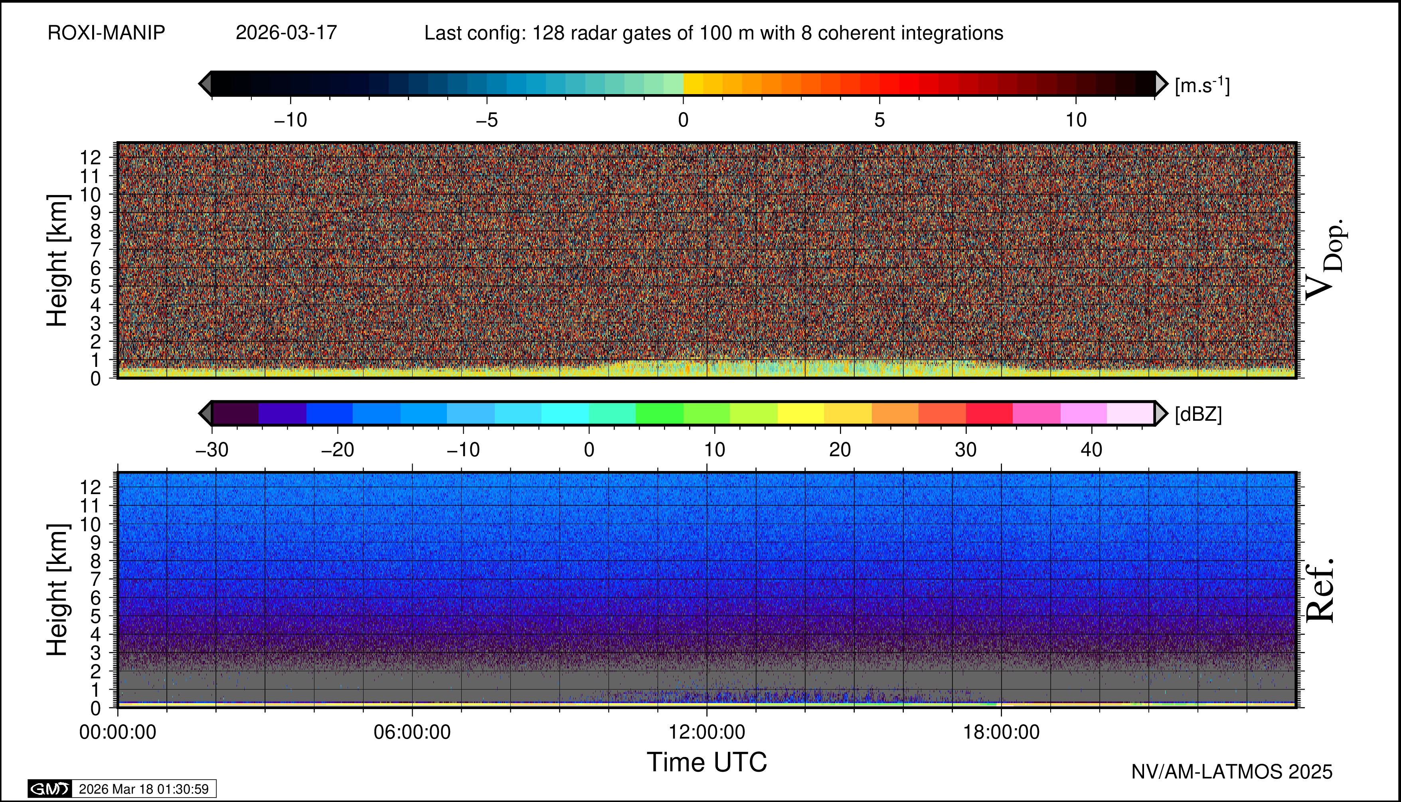Click the rotated Ref. panel label

point(1320,591)
